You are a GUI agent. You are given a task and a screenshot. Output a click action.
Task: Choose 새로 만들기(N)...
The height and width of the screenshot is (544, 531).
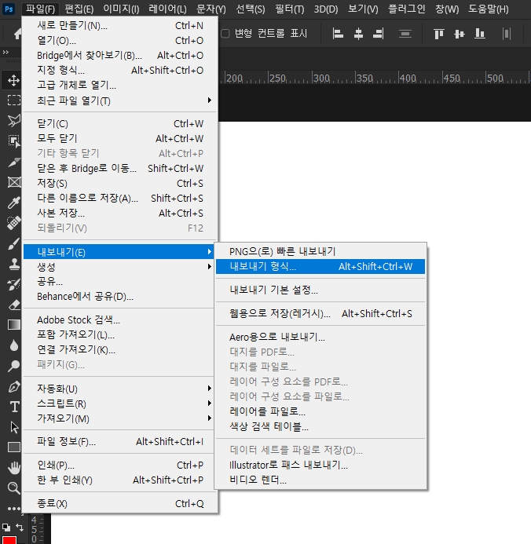[119, 26]
